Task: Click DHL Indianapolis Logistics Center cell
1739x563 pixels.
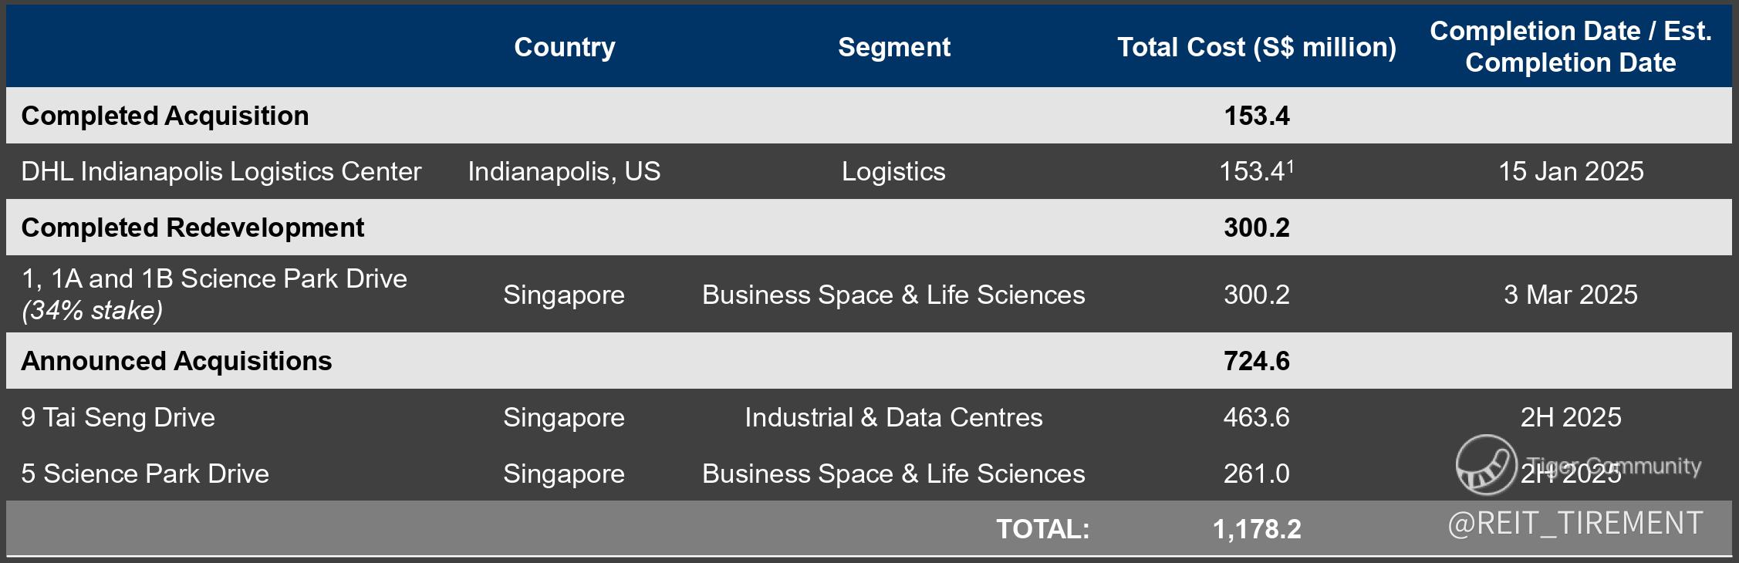Action: [221, 171]
